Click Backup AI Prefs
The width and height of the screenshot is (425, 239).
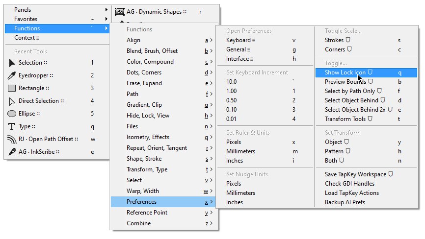pos(345,202)
